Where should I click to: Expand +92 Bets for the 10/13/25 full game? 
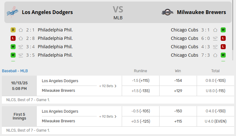(x=108, y=86)
